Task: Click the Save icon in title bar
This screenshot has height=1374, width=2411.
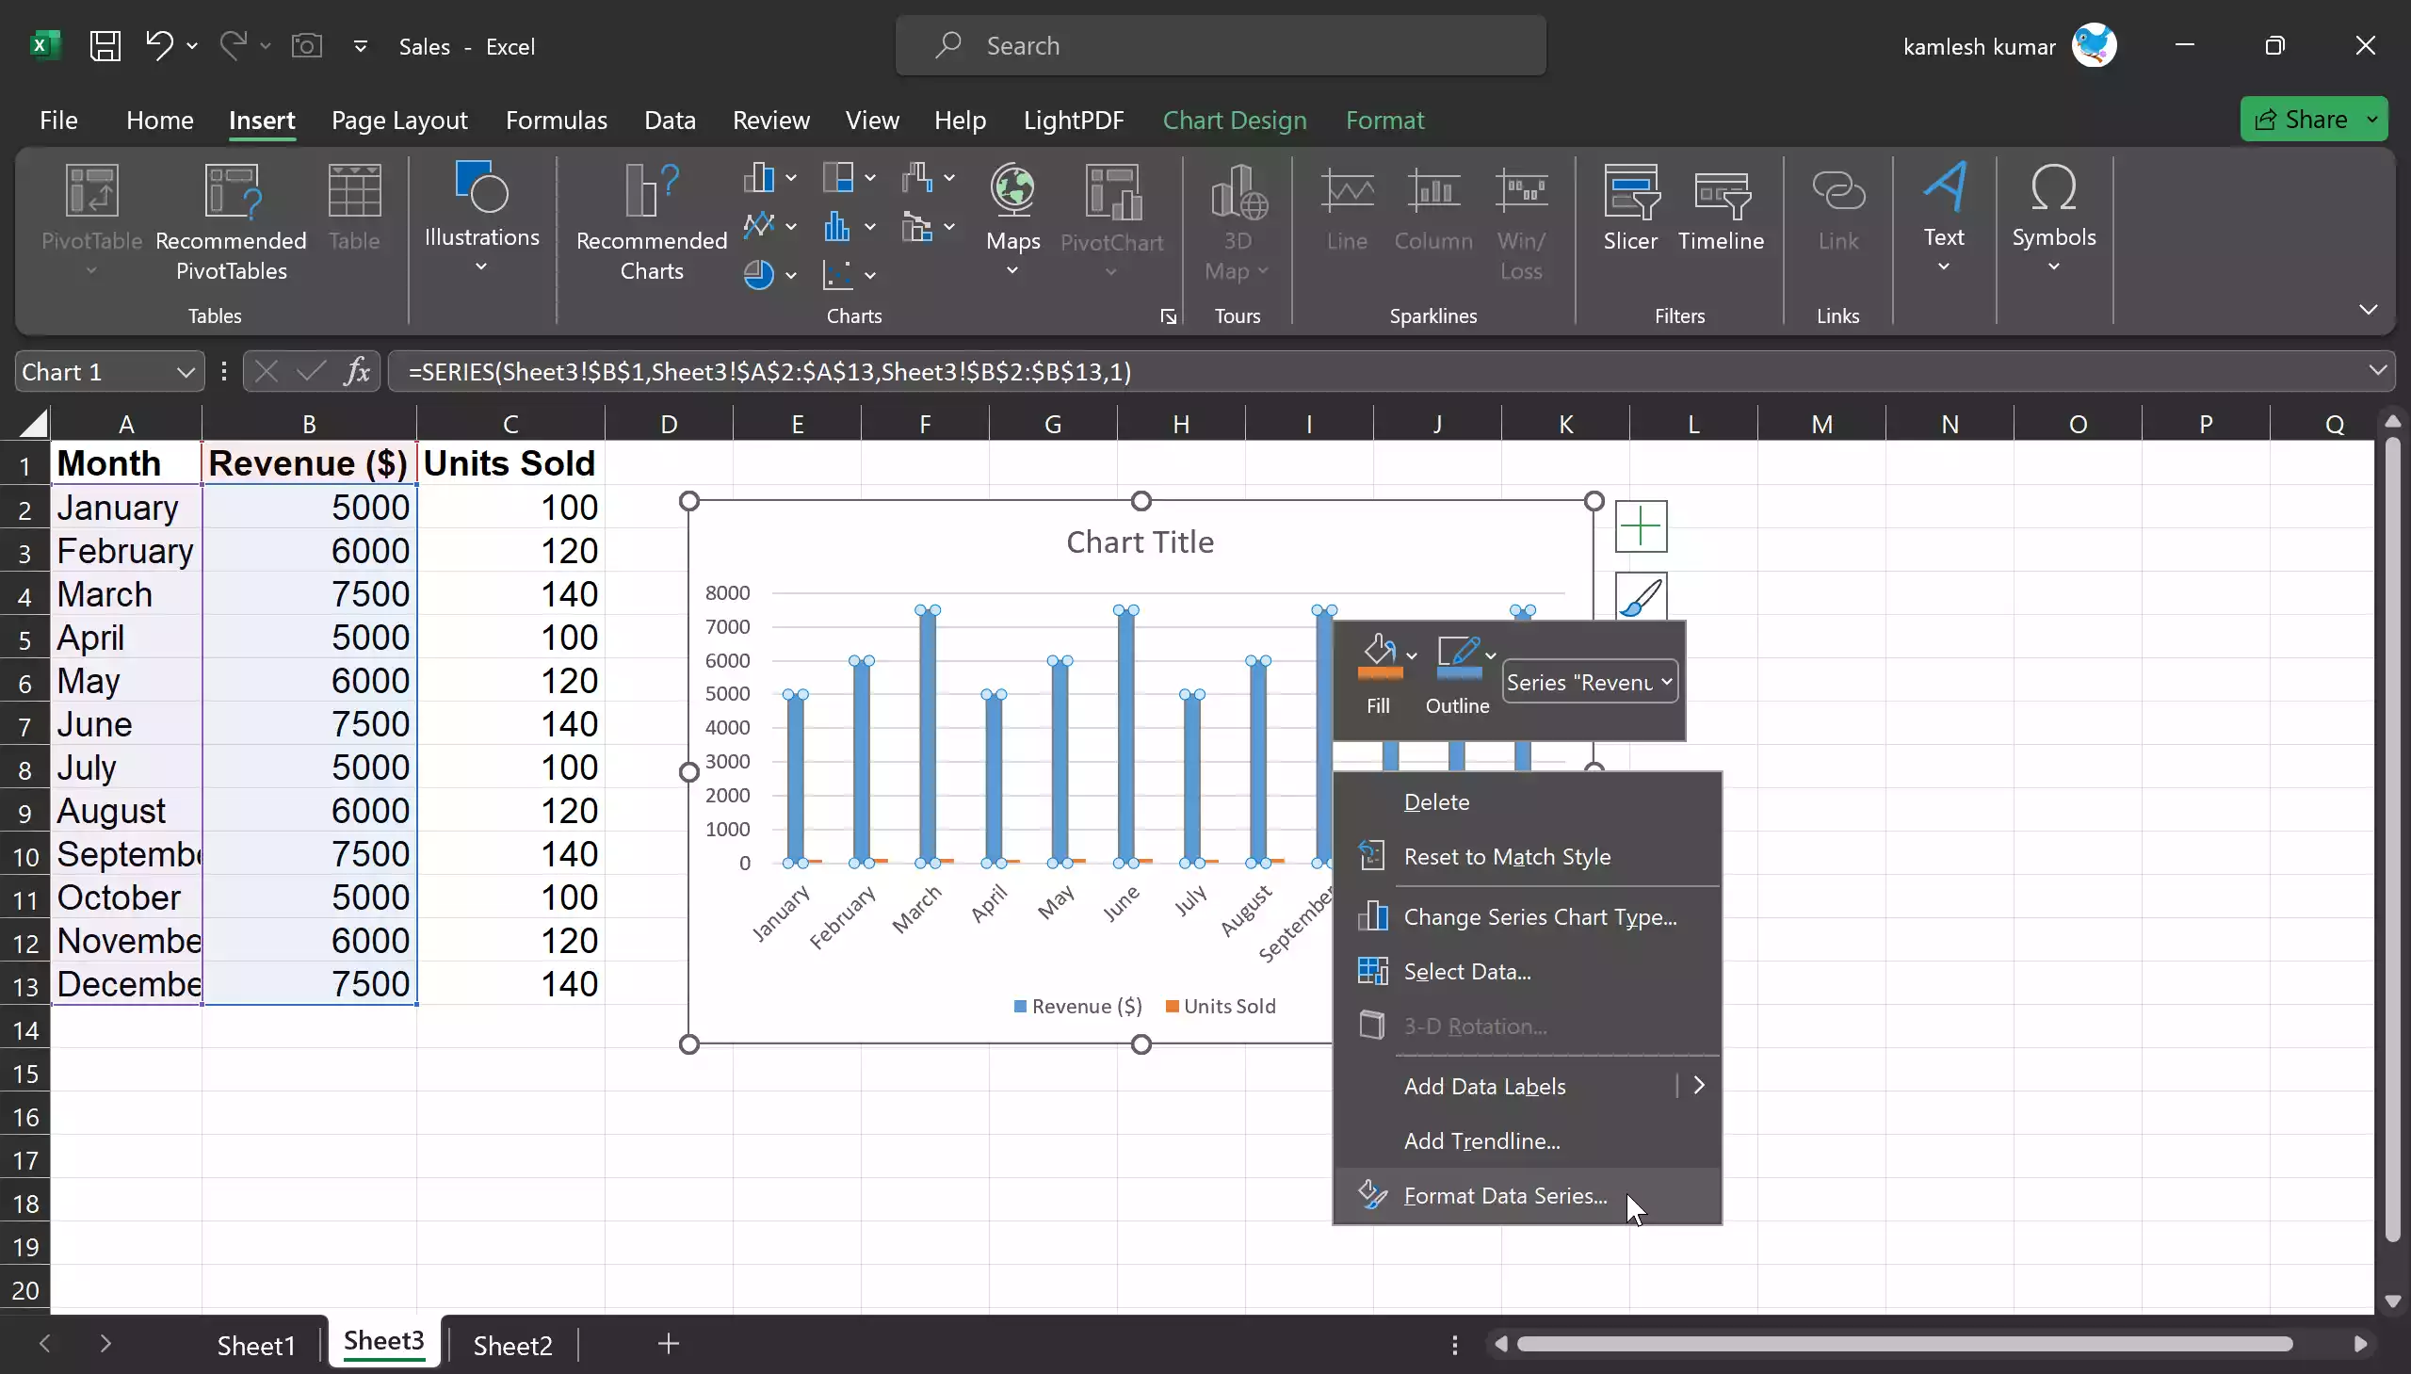Action: pyautogui.click(x=105, y=45)
